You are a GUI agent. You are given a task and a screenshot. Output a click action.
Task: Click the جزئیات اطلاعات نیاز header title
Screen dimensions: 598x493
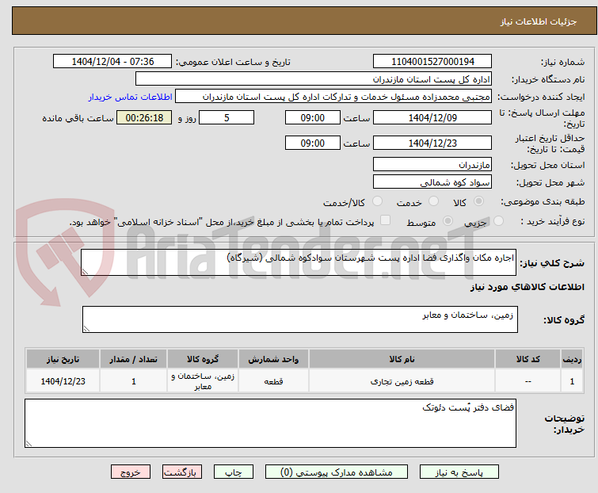pos(538,21)
